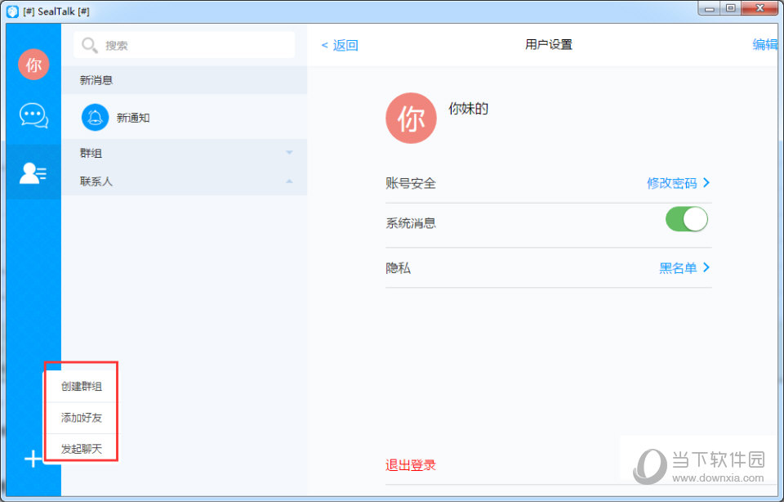Click the 账号安全 label
This screenshot has width=784, height=502.
411,183
